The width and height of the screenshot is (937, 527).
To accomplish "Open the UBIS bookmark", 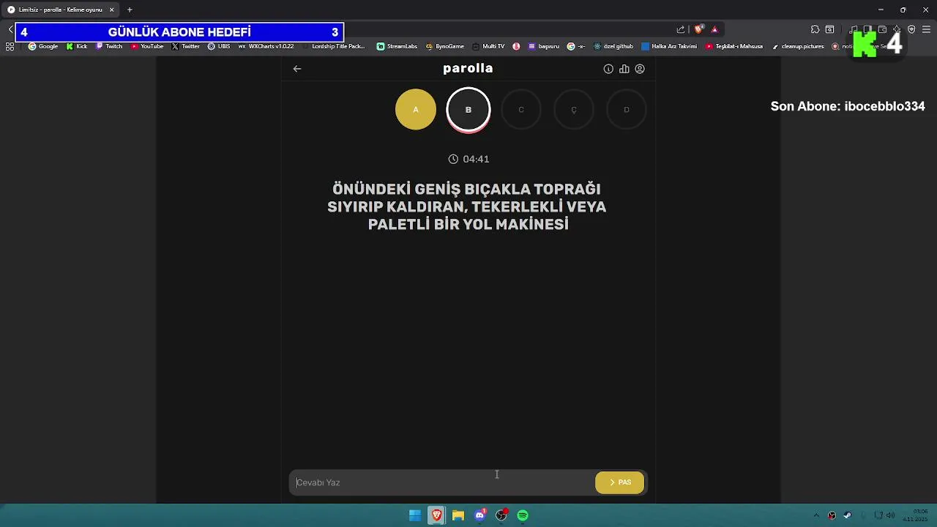I will coord(219,46).
